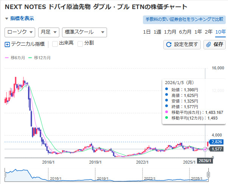228x184 pixels.
Task: Click the 安値：1,325円 tooltip line
Action: 181,101
